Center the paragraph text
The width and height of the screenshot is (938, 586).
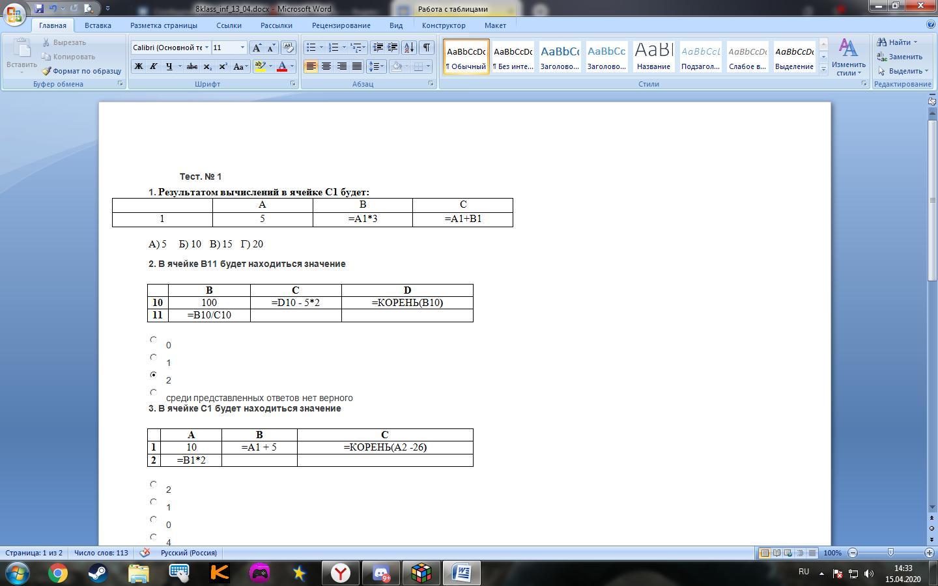pyautogui.click(x=326, y=66)
